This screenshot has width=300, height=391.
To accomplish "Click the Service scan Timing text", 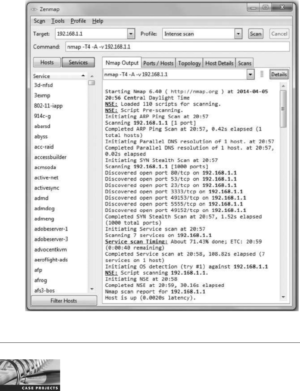I will (x=136, y=242).
